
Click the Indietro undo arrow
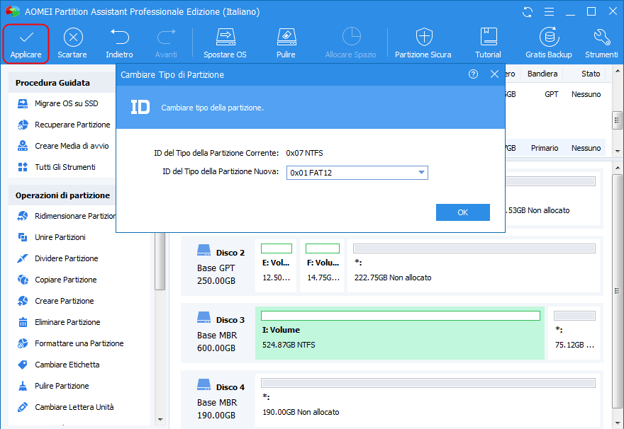tap(119, 37)
